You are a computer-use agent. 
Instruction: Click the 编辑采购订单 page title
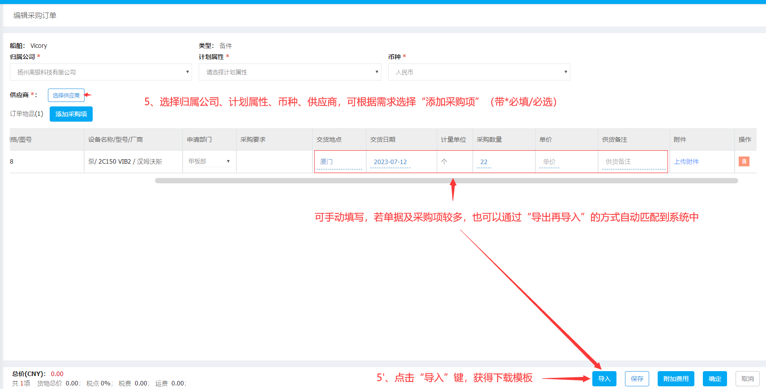[35, 16]
